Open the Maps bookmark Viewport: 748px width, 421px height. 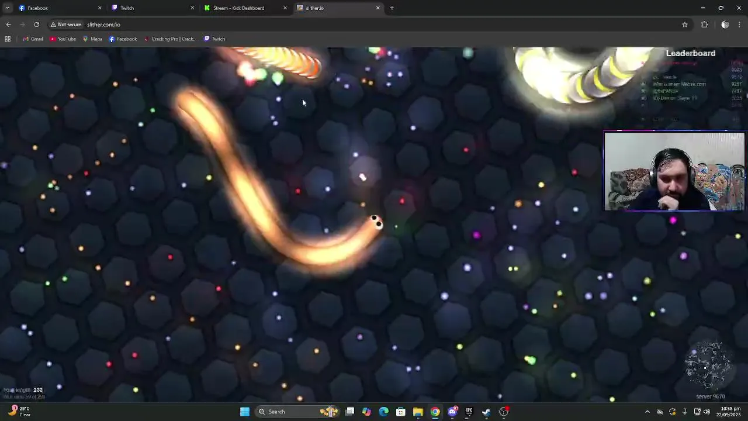(x=92, y=39)
